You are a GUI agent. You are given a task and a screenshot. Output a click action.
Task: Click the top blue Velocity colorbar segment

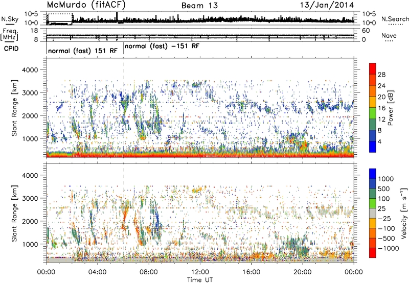coord(373,174)
